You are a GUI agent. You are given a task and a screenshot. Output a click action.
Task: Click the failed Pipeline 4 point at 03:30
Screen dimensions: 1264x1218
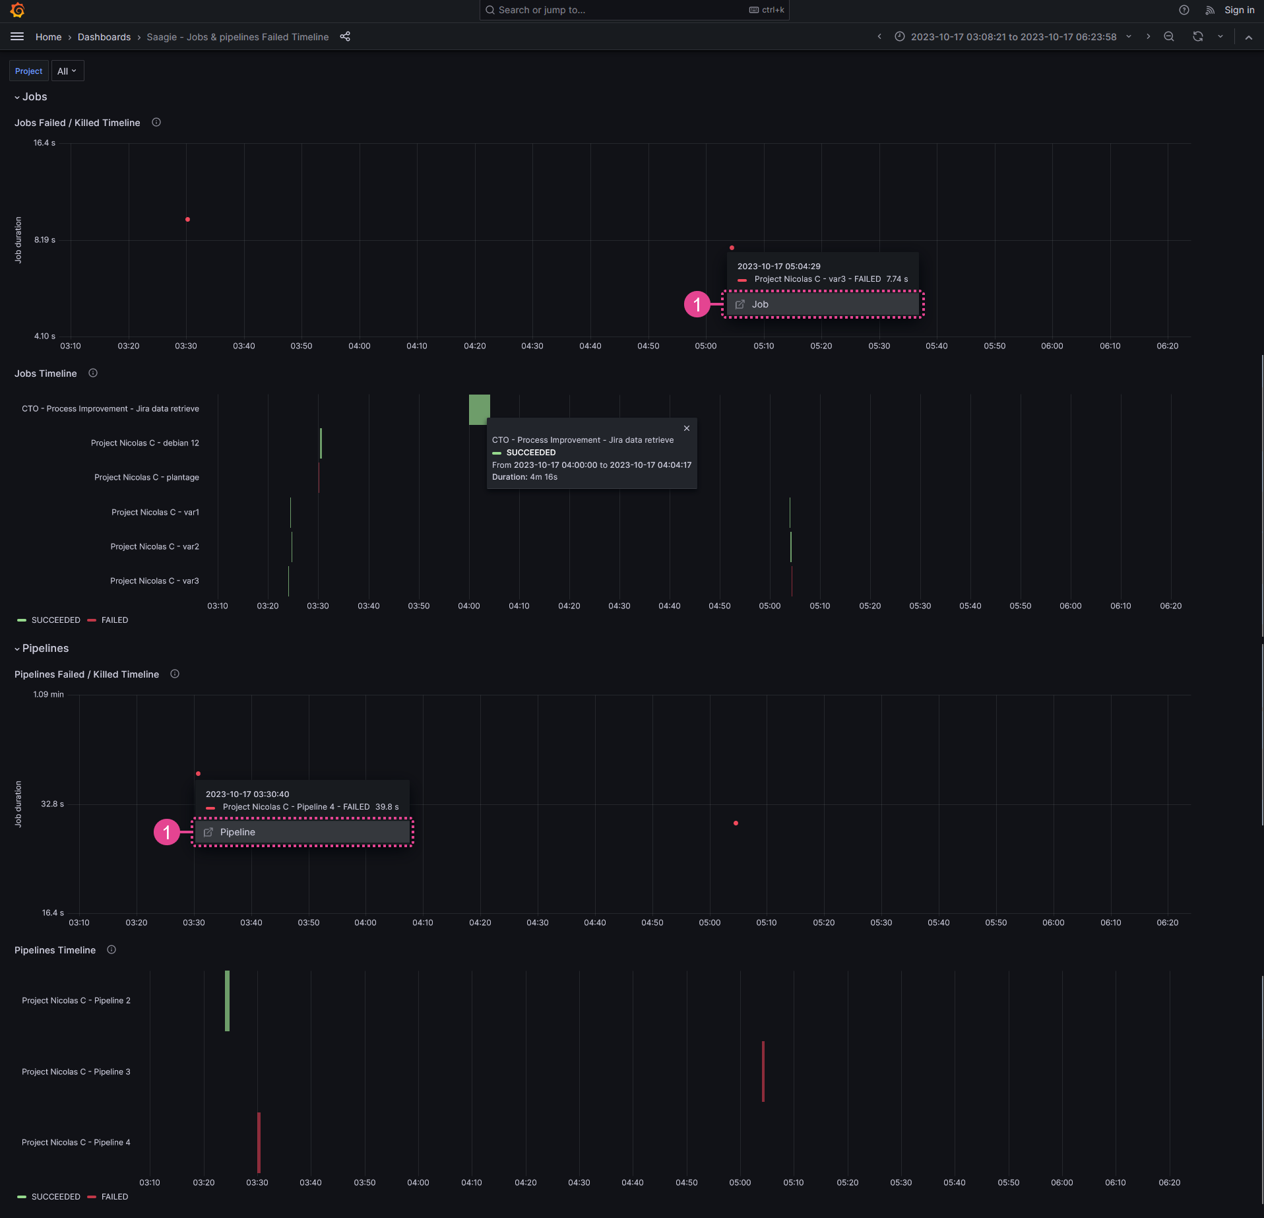198,773
